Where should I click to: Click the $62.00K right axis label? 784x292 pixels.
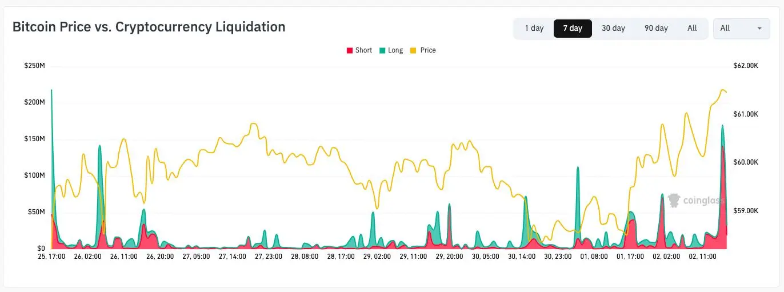[x=746, y=66]
